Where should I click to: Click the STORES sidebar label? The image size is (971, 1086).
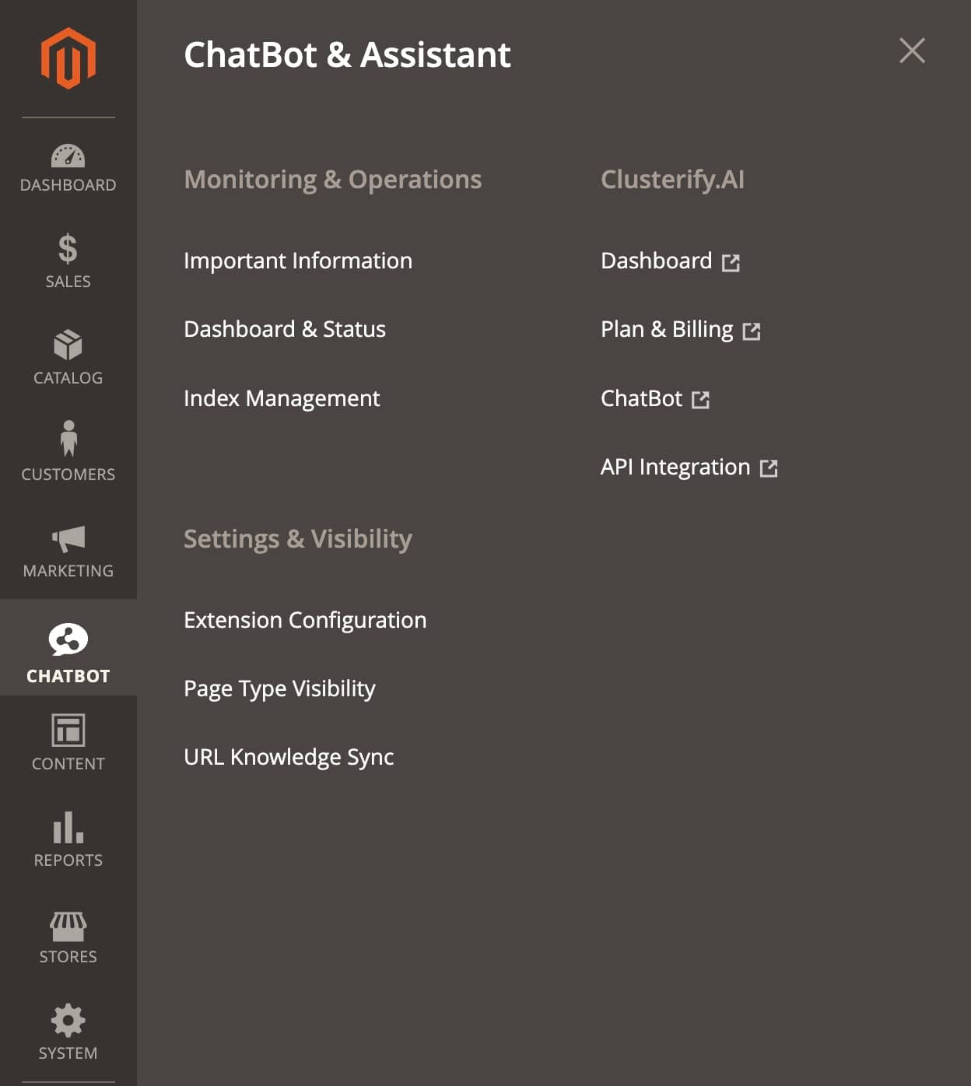[68, 957]
